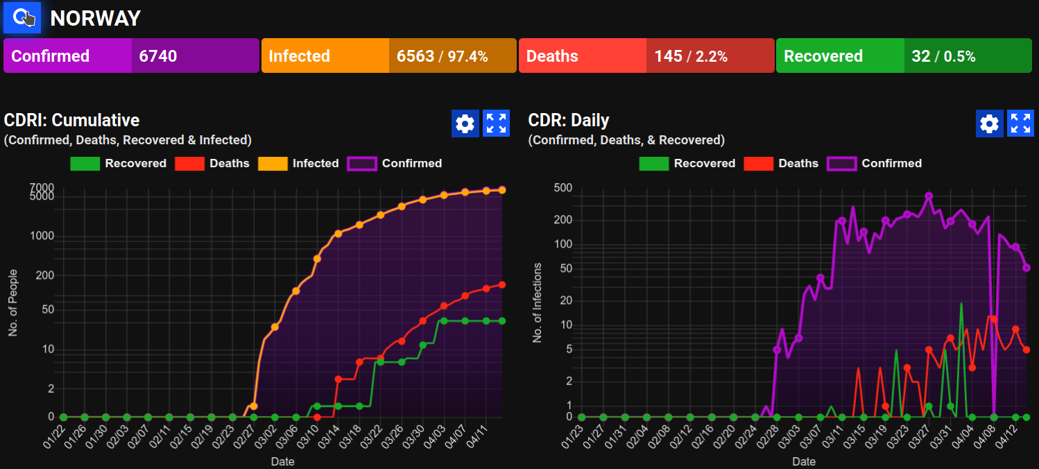1039x469 pixels.
Task: Click the CDRI: Cumulative chart title
Action: click(x=72, y=120)
